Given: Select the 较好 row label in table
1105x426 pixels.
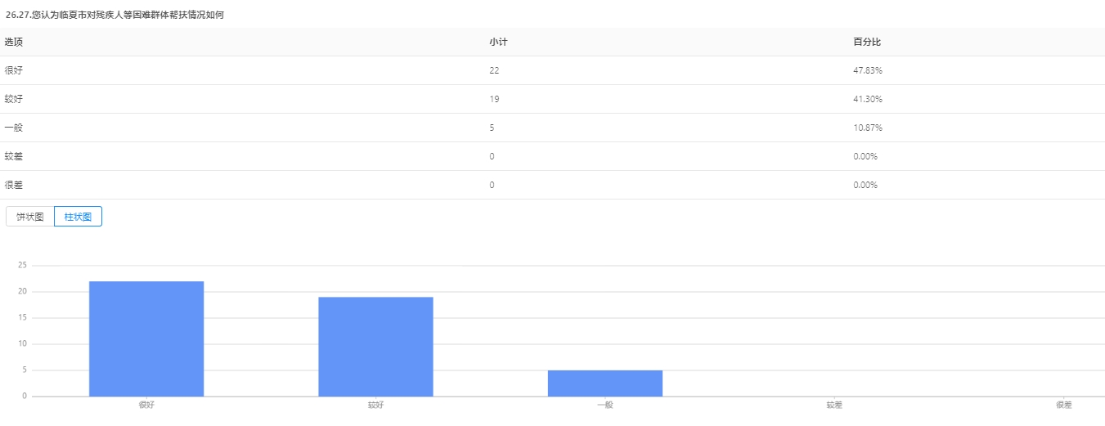Looking at the screenshot, I should point(13,99).
